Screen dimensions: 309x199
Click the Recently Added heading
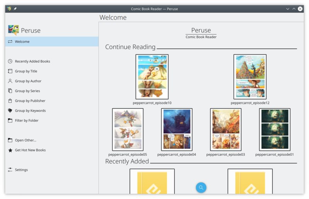pyautogui.click(x=127, y=162)
